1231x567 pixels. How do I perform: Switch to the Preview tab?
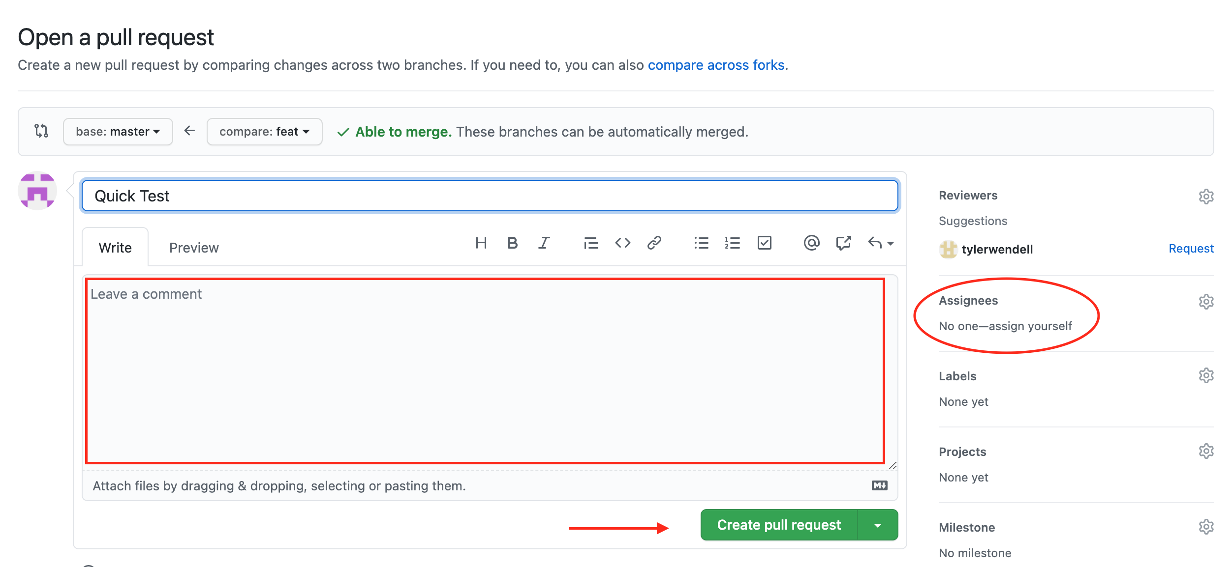pyautogui.click(x=194, y=248)
